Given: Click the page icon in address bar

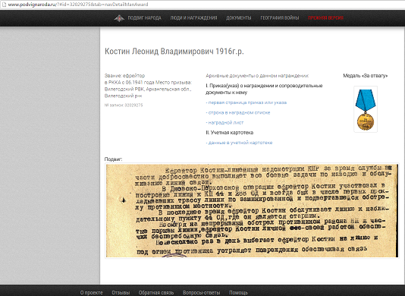Looking at the screenshot, I should (4, 5).
